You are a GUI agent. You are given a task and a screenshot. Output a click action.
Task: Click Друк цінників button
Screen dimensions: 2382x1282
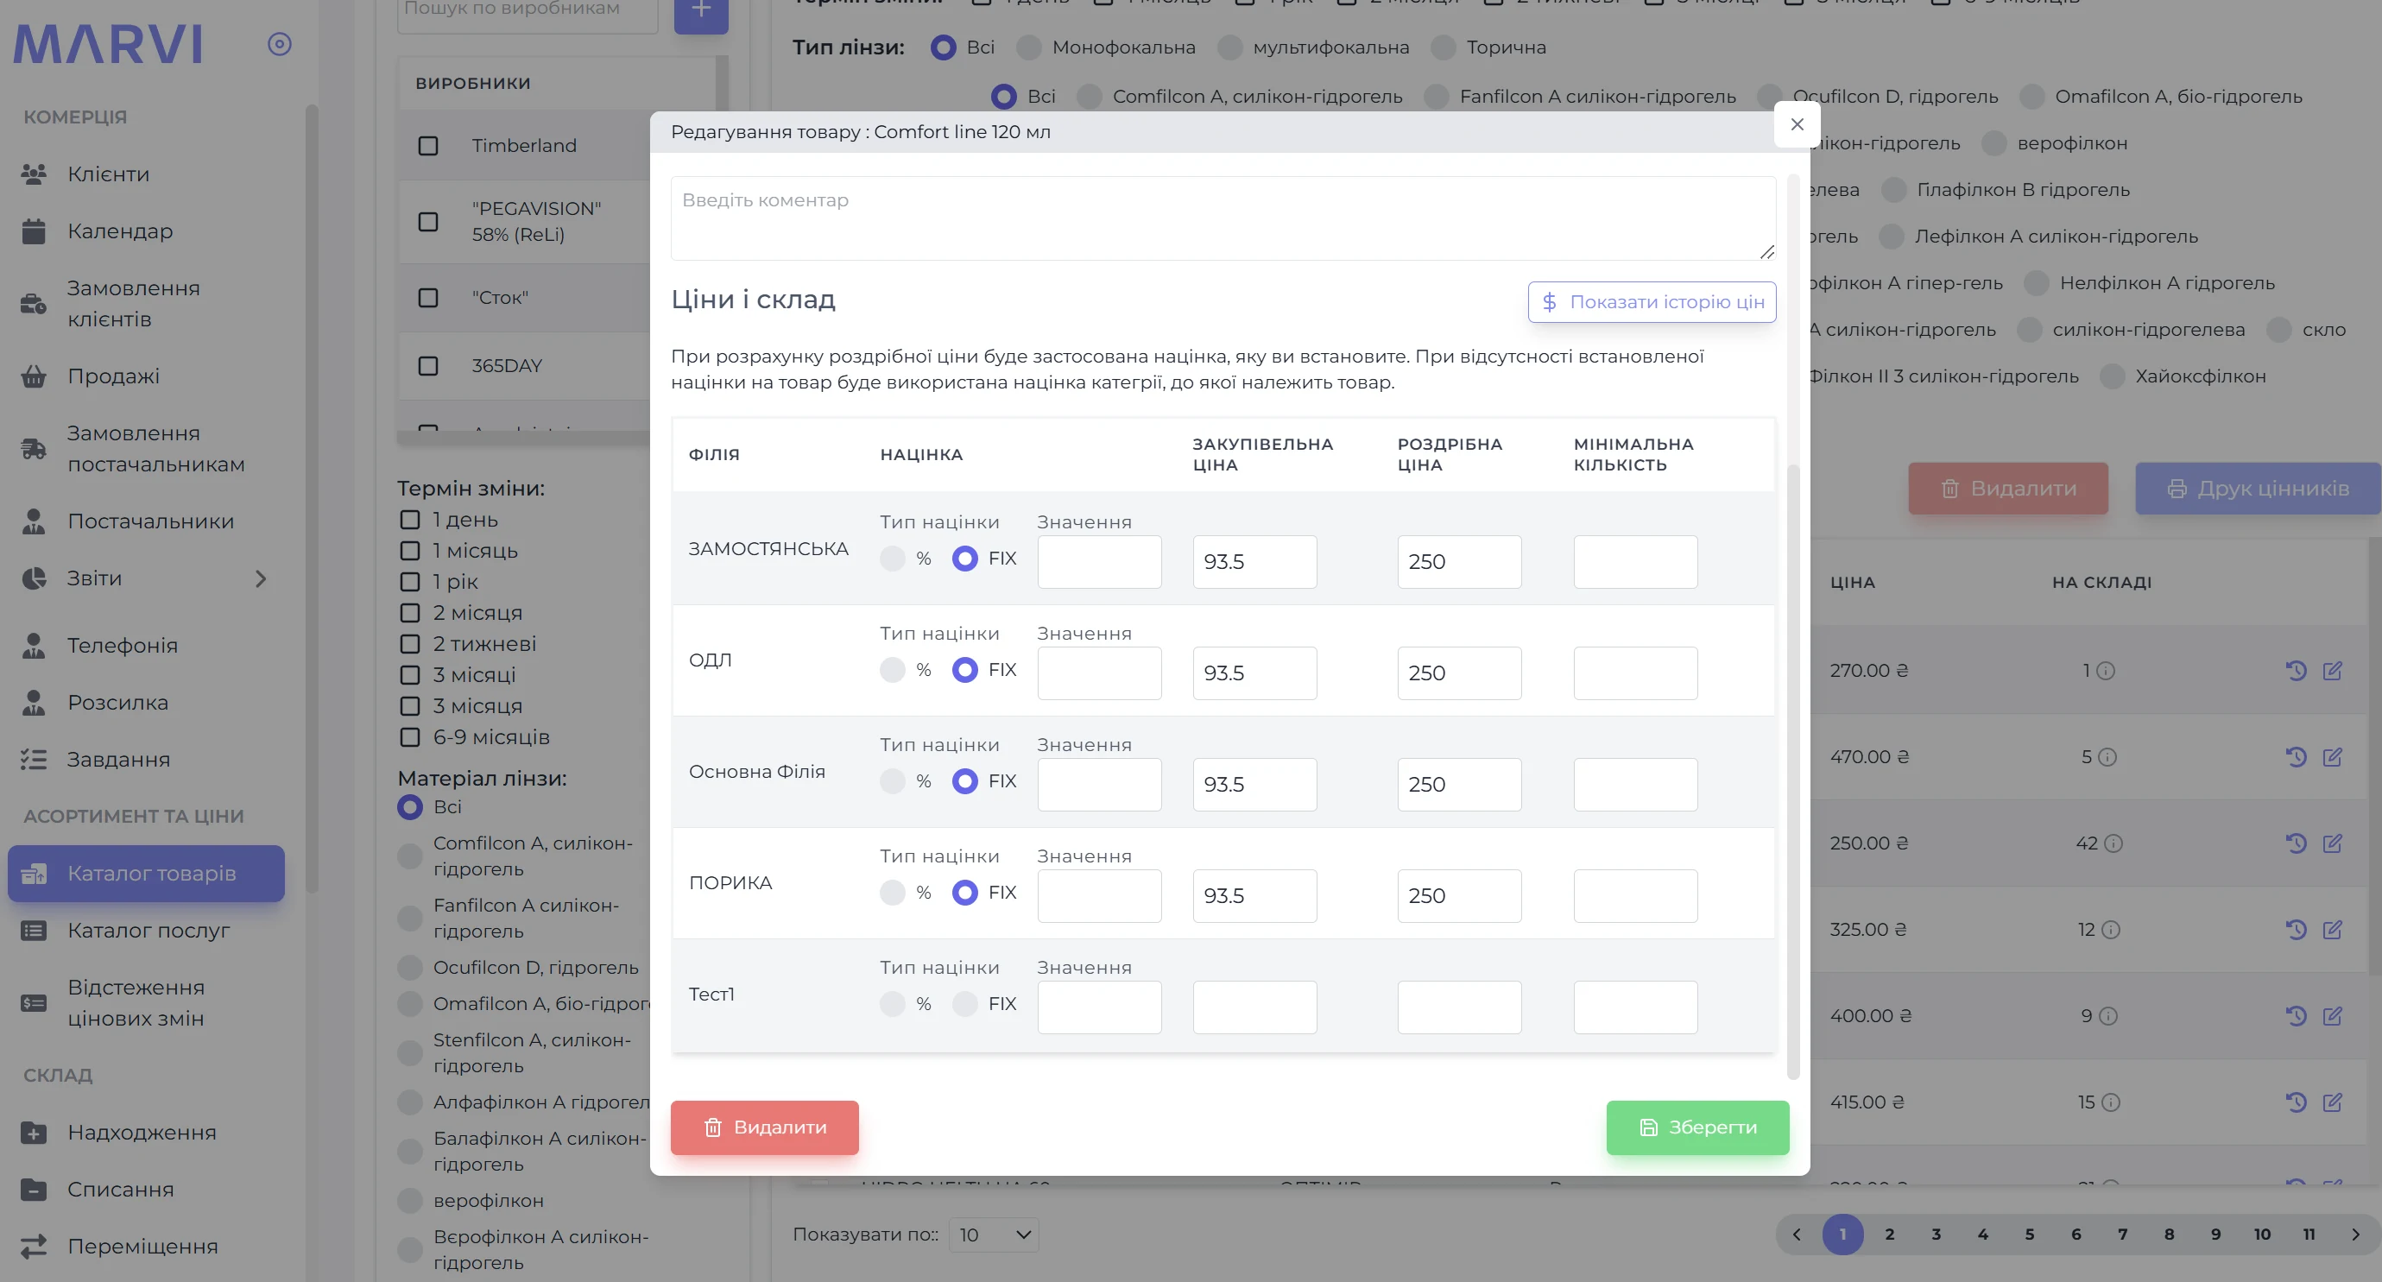point(2258,488)
